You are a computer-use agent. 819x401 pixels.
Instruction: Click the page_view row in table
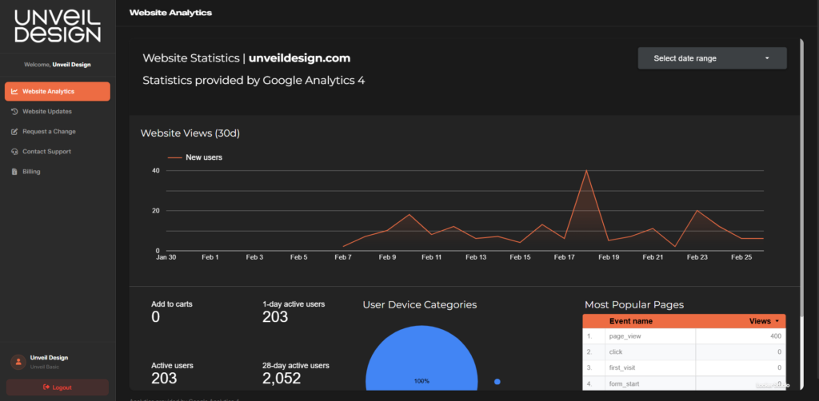(x=684, y=336)
